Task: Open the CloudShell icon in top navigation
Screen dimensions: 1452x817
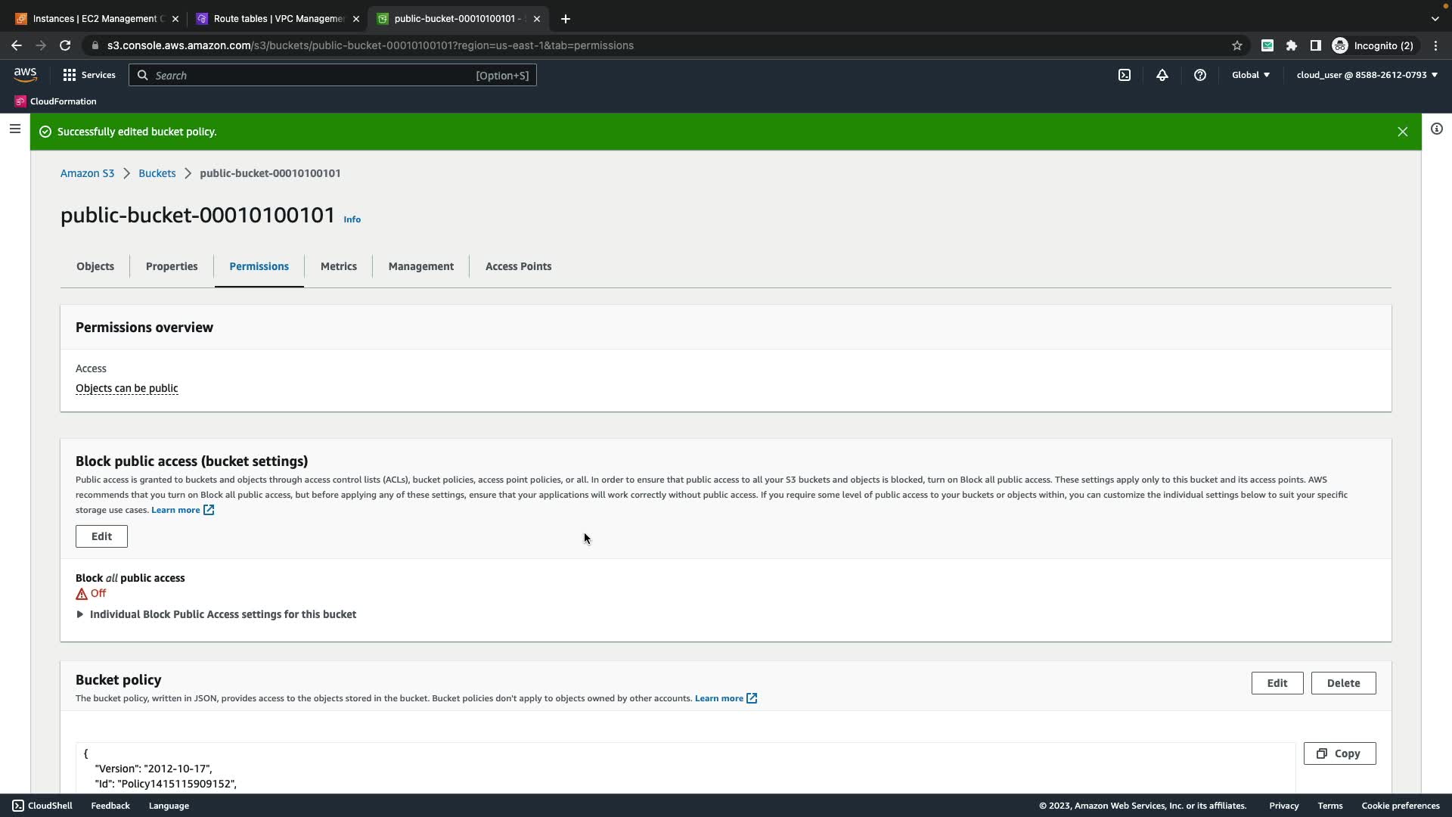Action: [1125, 75]
